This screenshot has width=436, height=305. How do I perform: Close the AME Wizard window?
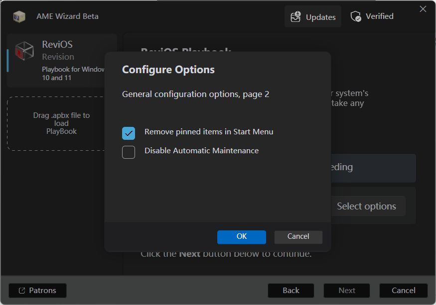click(x=423, y=9)
